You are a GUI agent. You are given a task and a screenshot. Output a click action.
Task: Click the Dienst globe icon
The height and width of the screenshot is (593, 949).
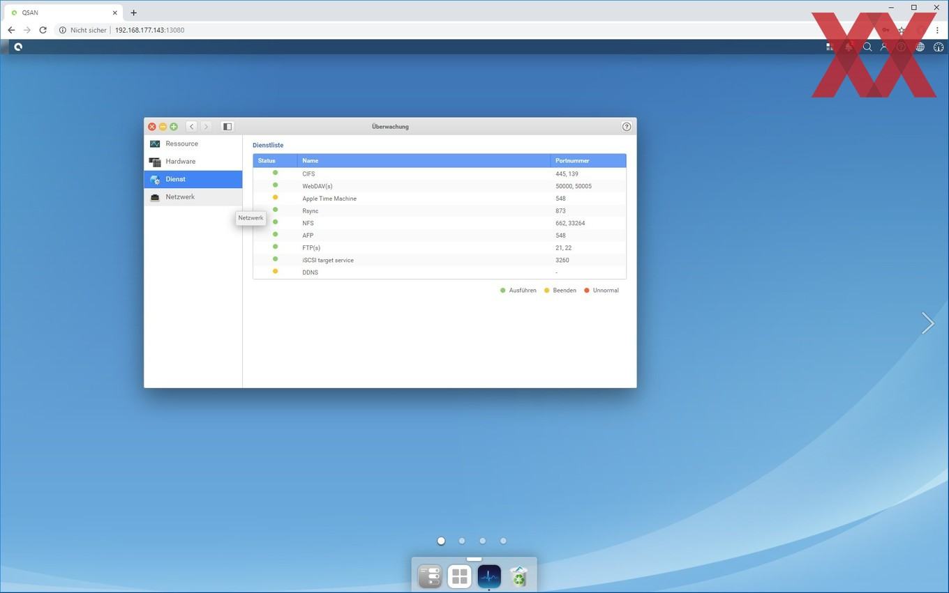point(155,180)
